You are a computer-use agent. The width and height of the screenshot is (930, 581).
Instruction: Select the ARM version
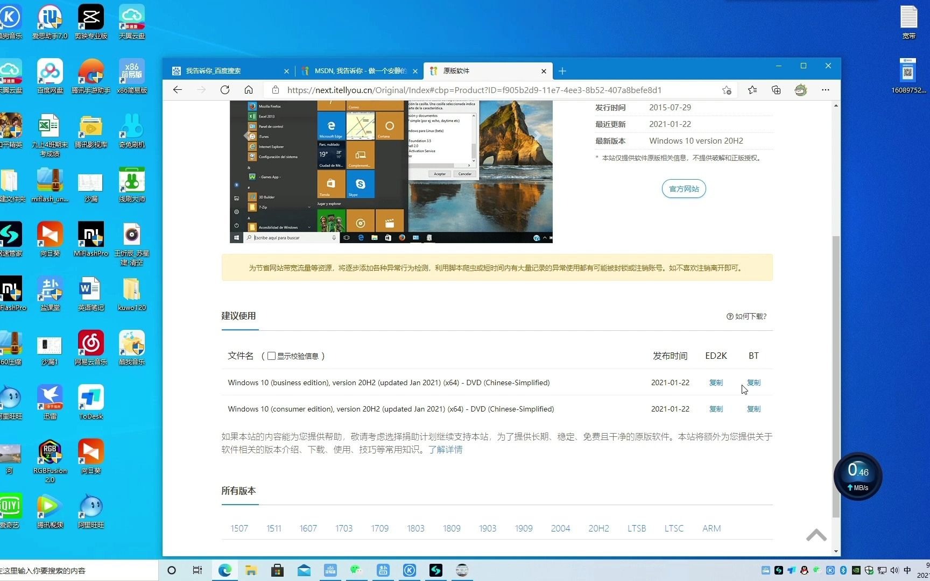[x=711, y=528]
